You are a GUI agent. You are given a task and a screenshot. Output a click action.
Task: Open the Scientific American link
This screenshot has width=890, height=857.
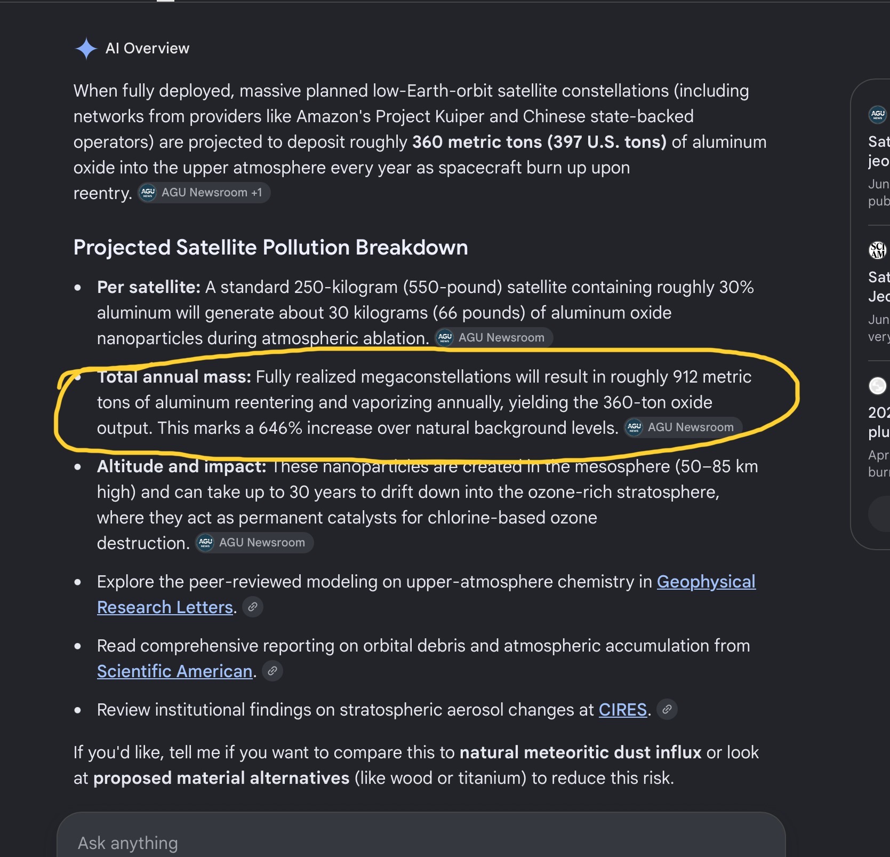click(174, 671)
